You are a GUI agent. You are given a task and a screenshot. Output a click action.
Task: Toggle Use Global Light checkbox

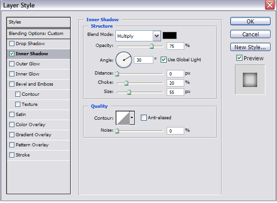163,60
